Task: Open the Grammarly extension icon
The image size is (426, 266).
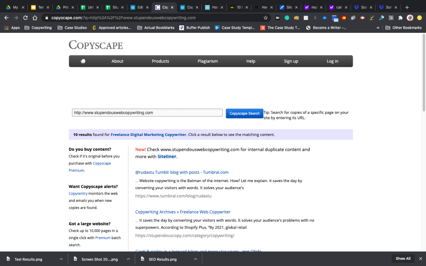Action: point(287,18)
